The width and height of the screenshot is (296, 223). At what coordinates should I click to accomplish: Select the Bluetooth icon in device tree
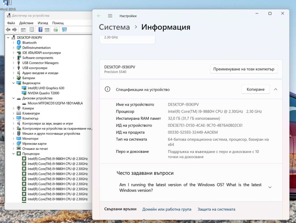tap(19, 42)
